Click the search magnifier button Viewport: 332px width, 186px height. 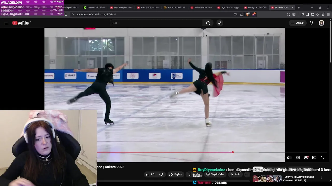pyautogui.click(x=208, y=23)
